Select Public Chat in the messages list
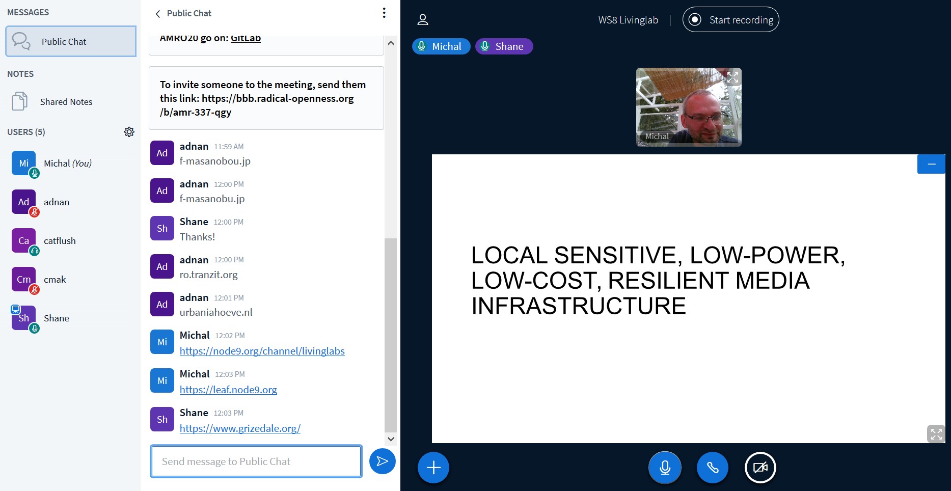 click(x=71, y=42)
